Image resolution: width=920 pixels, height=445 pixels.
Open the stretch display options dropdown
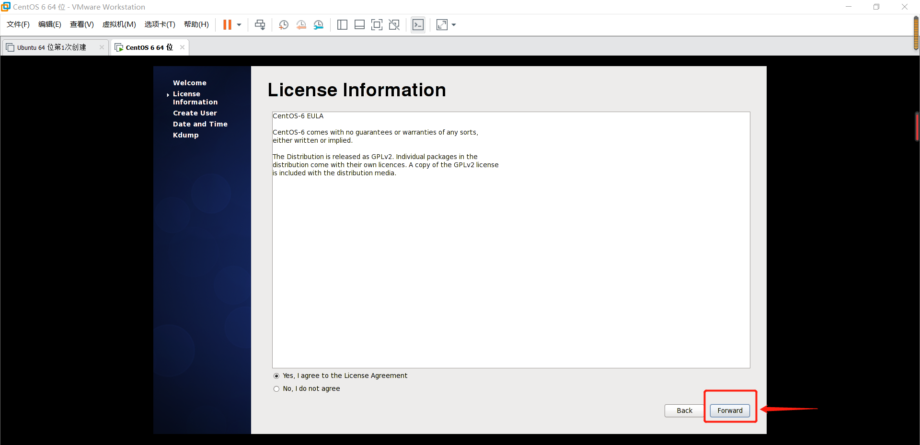coord(454,25)
